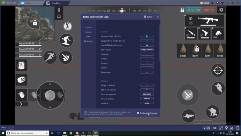Click the Salvar save button
The height and width of the screenshot is (136, 241).
tap(148, 17)
